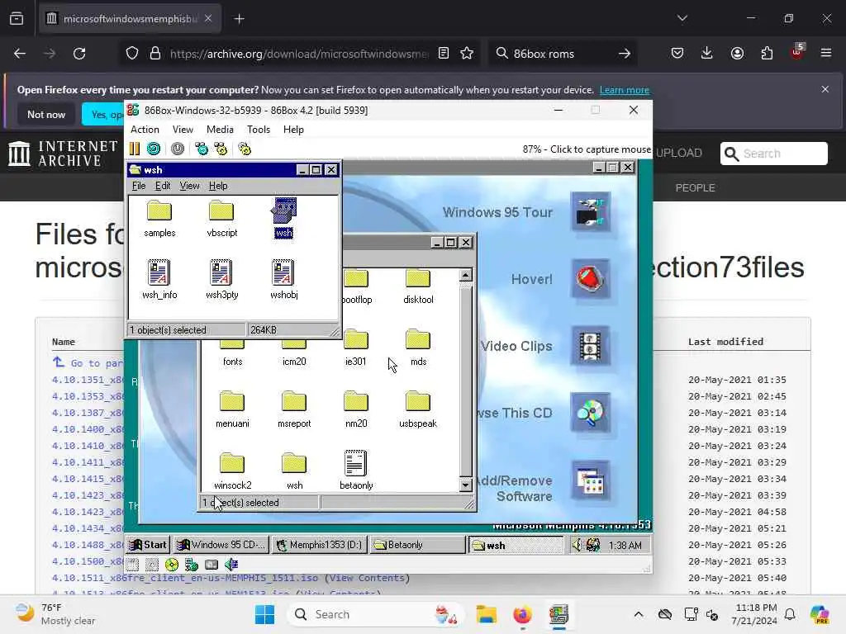Click the 86box roms search field
Image resolution: width=846 pixels, height=634 pixels.
coord(561,54)
